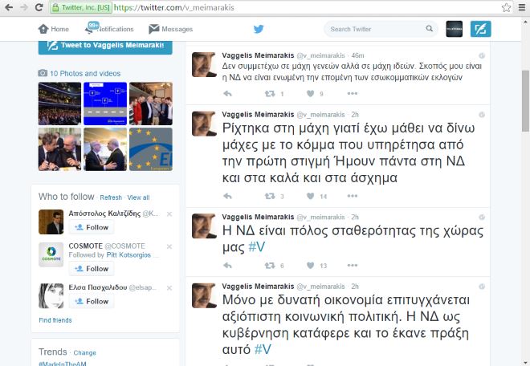Click globe icon on δυνατή οικονομία tweet

tap(482, 287)
